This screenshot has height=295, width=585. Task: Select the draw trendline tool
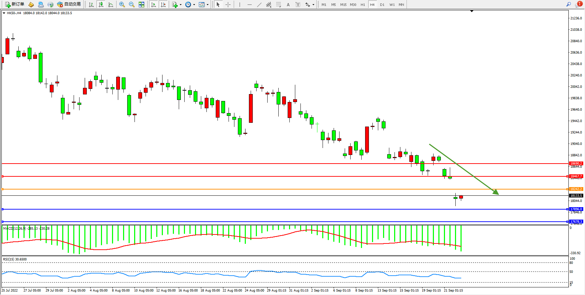[259, 4]
